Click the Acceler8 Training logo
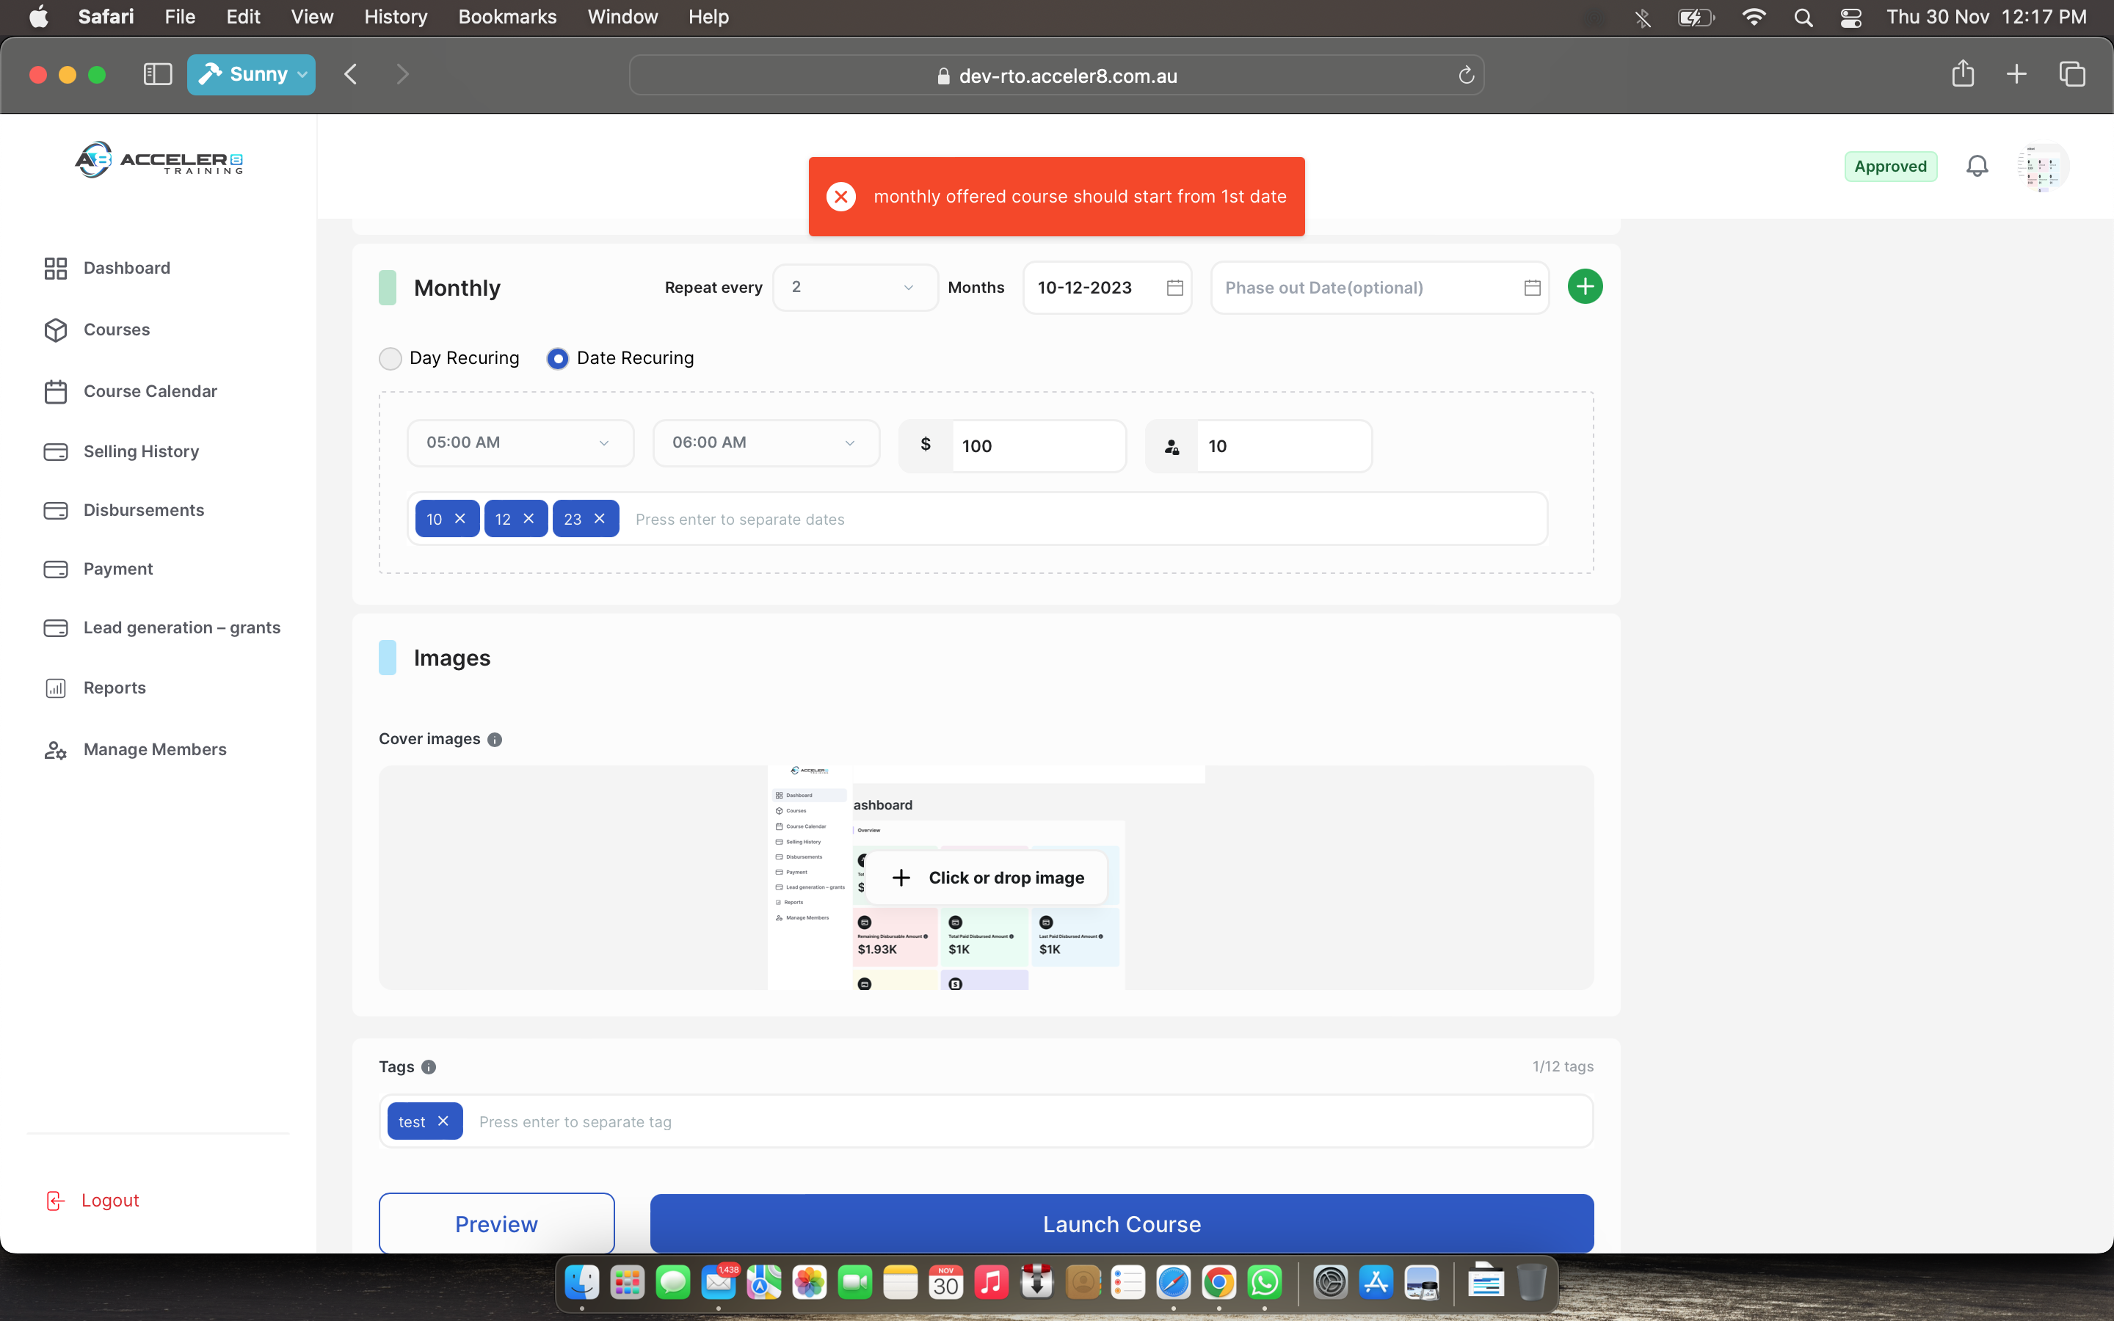Viewport: 2114px width, 1321px height. [x=159, y=160]
